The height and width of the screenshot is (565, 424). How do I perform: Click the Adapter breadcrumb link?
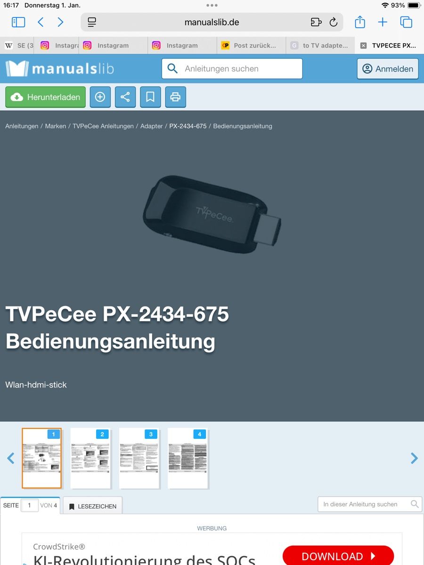point(152,126)
